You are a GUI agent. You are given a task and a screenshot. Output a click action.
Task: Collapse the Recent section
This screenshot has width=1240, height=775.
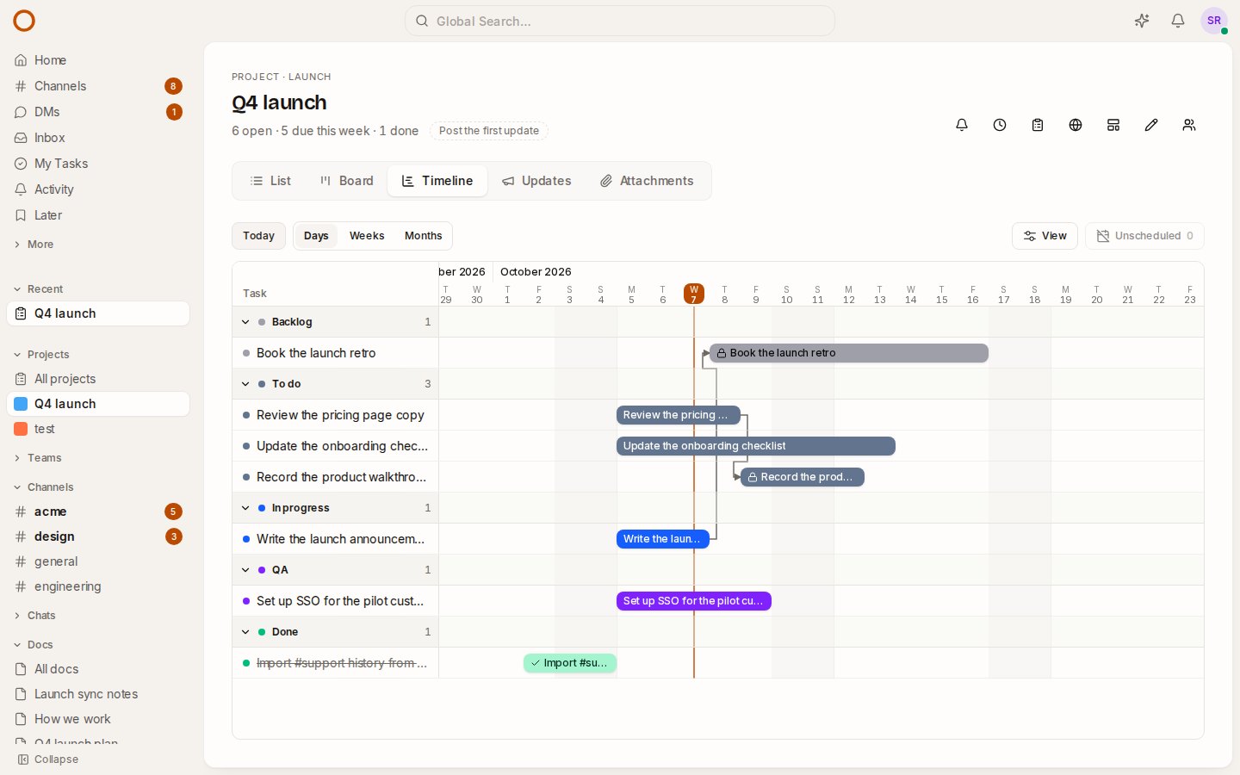click(x=38, y=289)
